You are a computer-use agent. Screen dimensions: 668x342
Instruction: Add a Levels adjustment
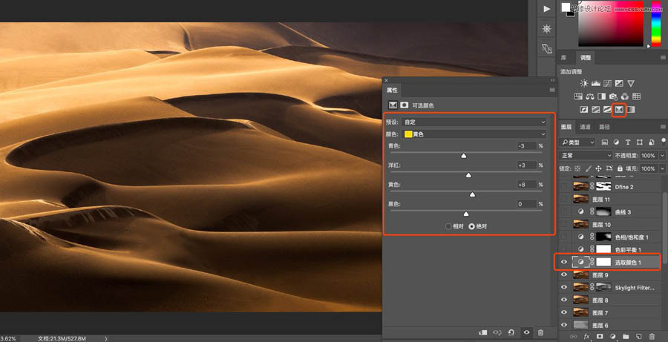(x=596, y=84)
